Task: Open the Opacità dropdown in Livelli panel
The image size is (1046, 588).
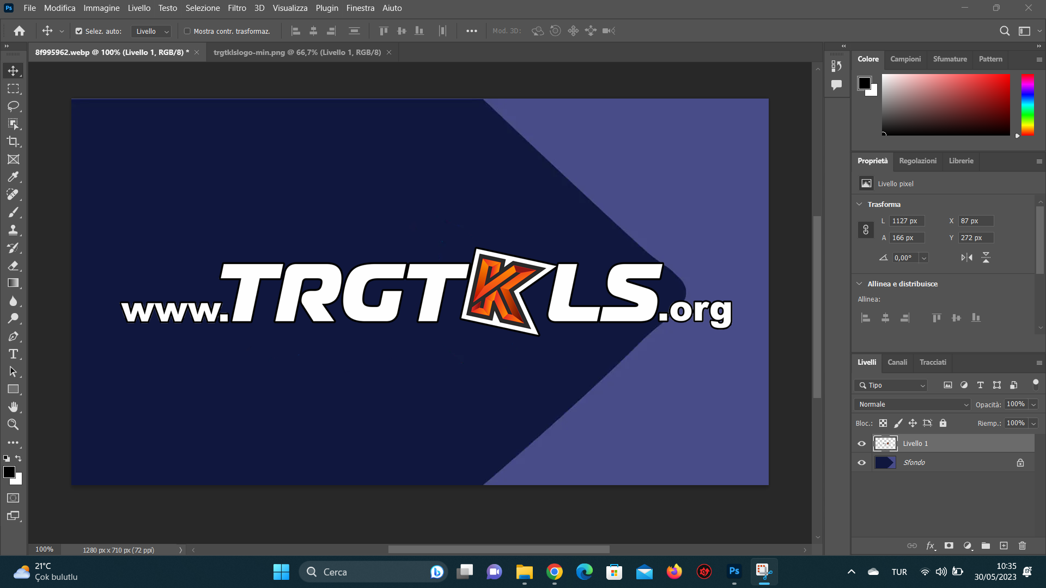Action: pyautogui.click(x=1032, y=404)
